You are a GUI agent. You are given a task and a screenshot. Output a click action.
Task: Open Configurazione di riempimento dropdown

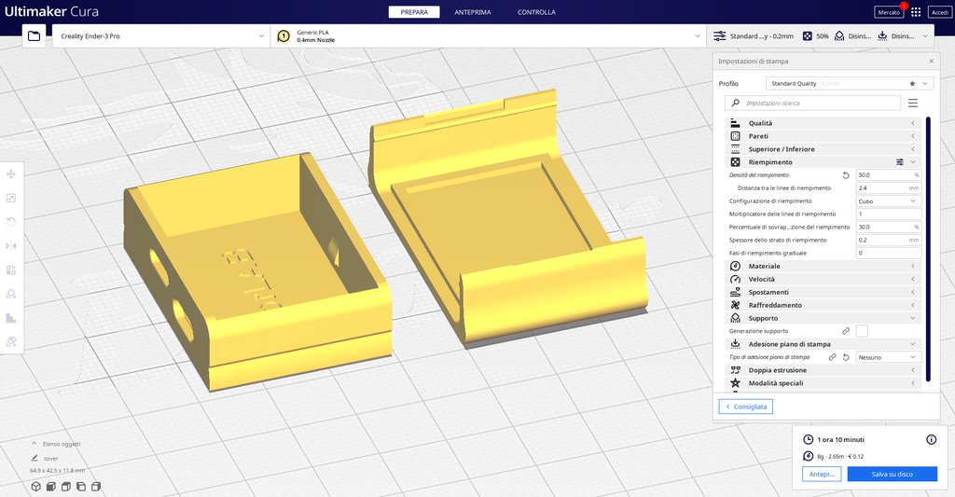coord(888,200)
